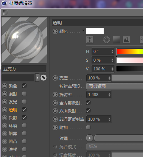Viewport: 143px width, 157px height.
Task: Click the arrow picker icon below material name
Action: pos(44,78)
